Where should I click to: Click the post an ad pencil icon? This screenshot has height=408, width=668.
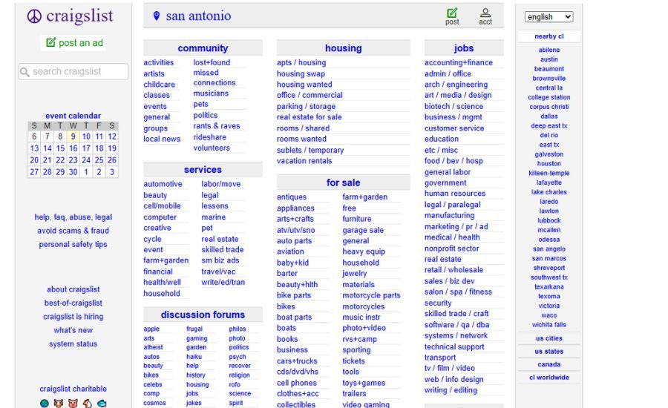pyautogui.click(x=50, y=42)
